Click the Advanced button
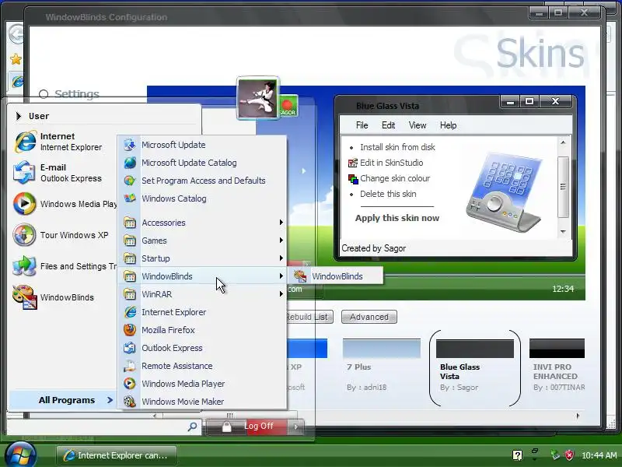Screen dimensions: 622x467 (369, 317)
